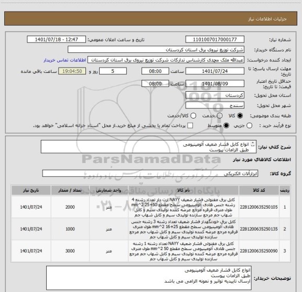Click the price validity date 1401/08/09 field
Screen dimensions: 302x292
[215, 83]
